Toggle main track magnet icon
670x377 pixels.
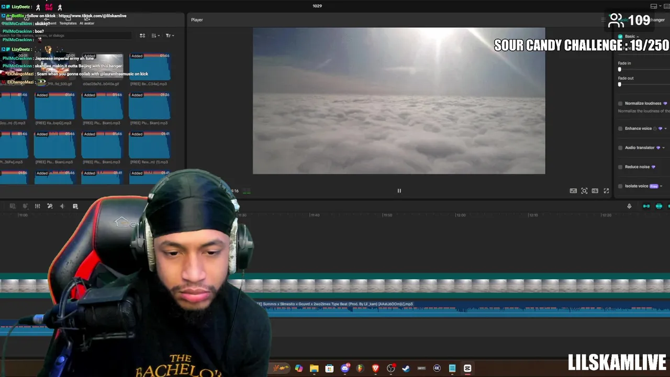[646, 206]
